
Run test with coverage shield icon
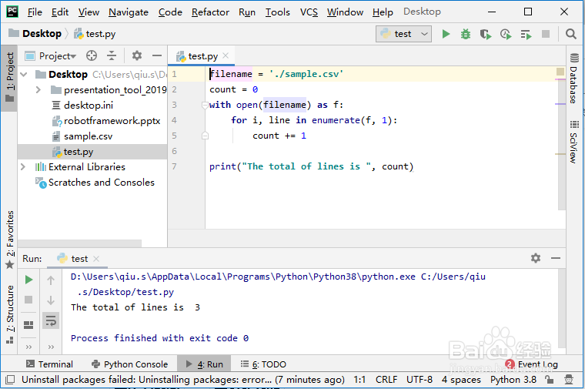point(486,34)
